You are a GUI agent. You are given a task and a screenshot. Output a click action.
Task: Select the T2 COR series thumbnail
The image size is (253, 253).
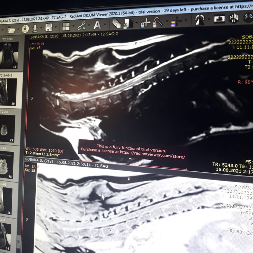[x=9, y=54]
